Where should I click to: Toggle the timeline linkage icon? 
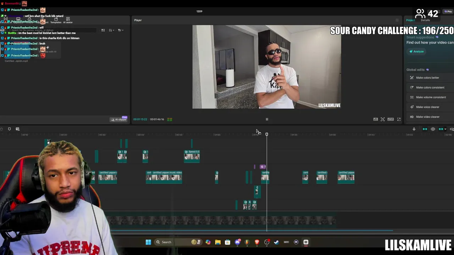pyautogui.click(x=441, y=129)
